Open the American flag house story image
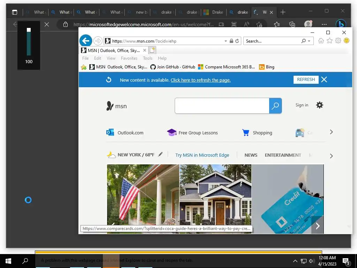The width and height of the screenshot is (357, 268). pos(143,199)
